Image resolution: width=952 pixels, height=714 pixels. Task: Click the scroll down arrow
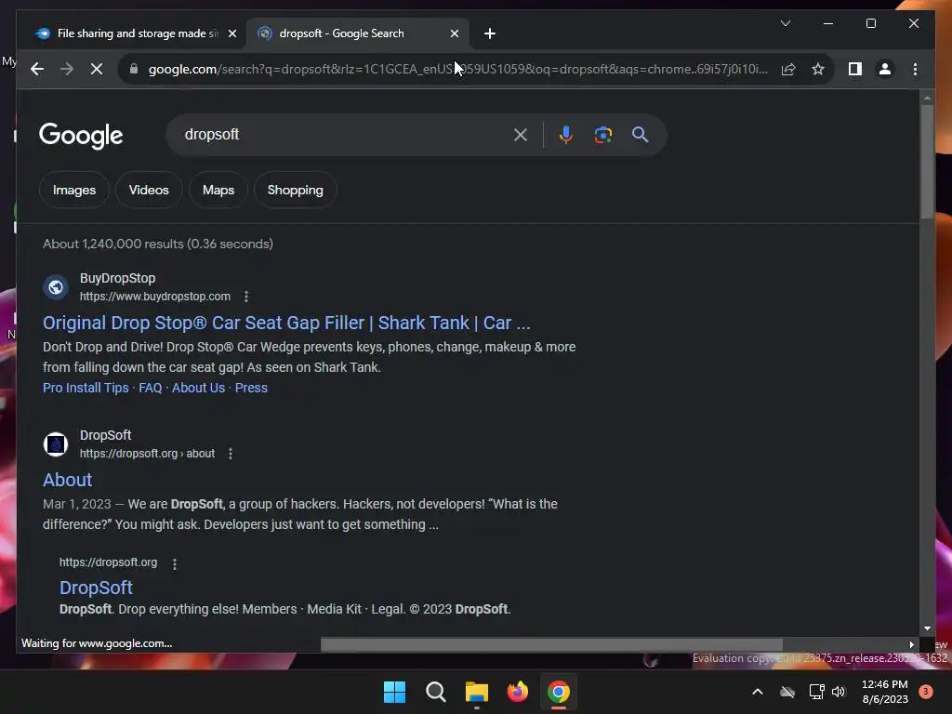(927, 628)
